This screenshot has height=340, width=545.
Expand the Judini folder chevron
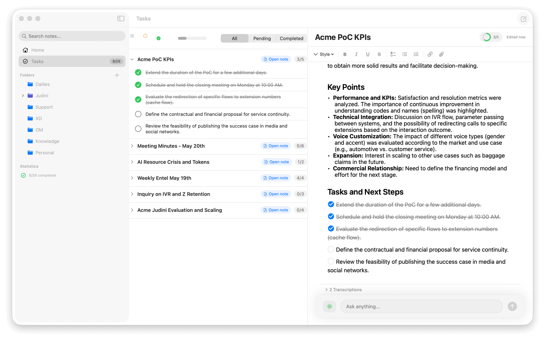[23, 96]
